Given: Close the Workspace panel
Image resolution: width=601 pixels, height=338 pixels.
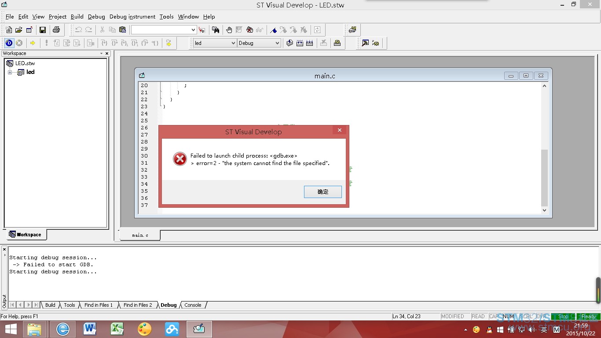Looking at the screenshot, I should pyautogui.click(x=107, y=53).
